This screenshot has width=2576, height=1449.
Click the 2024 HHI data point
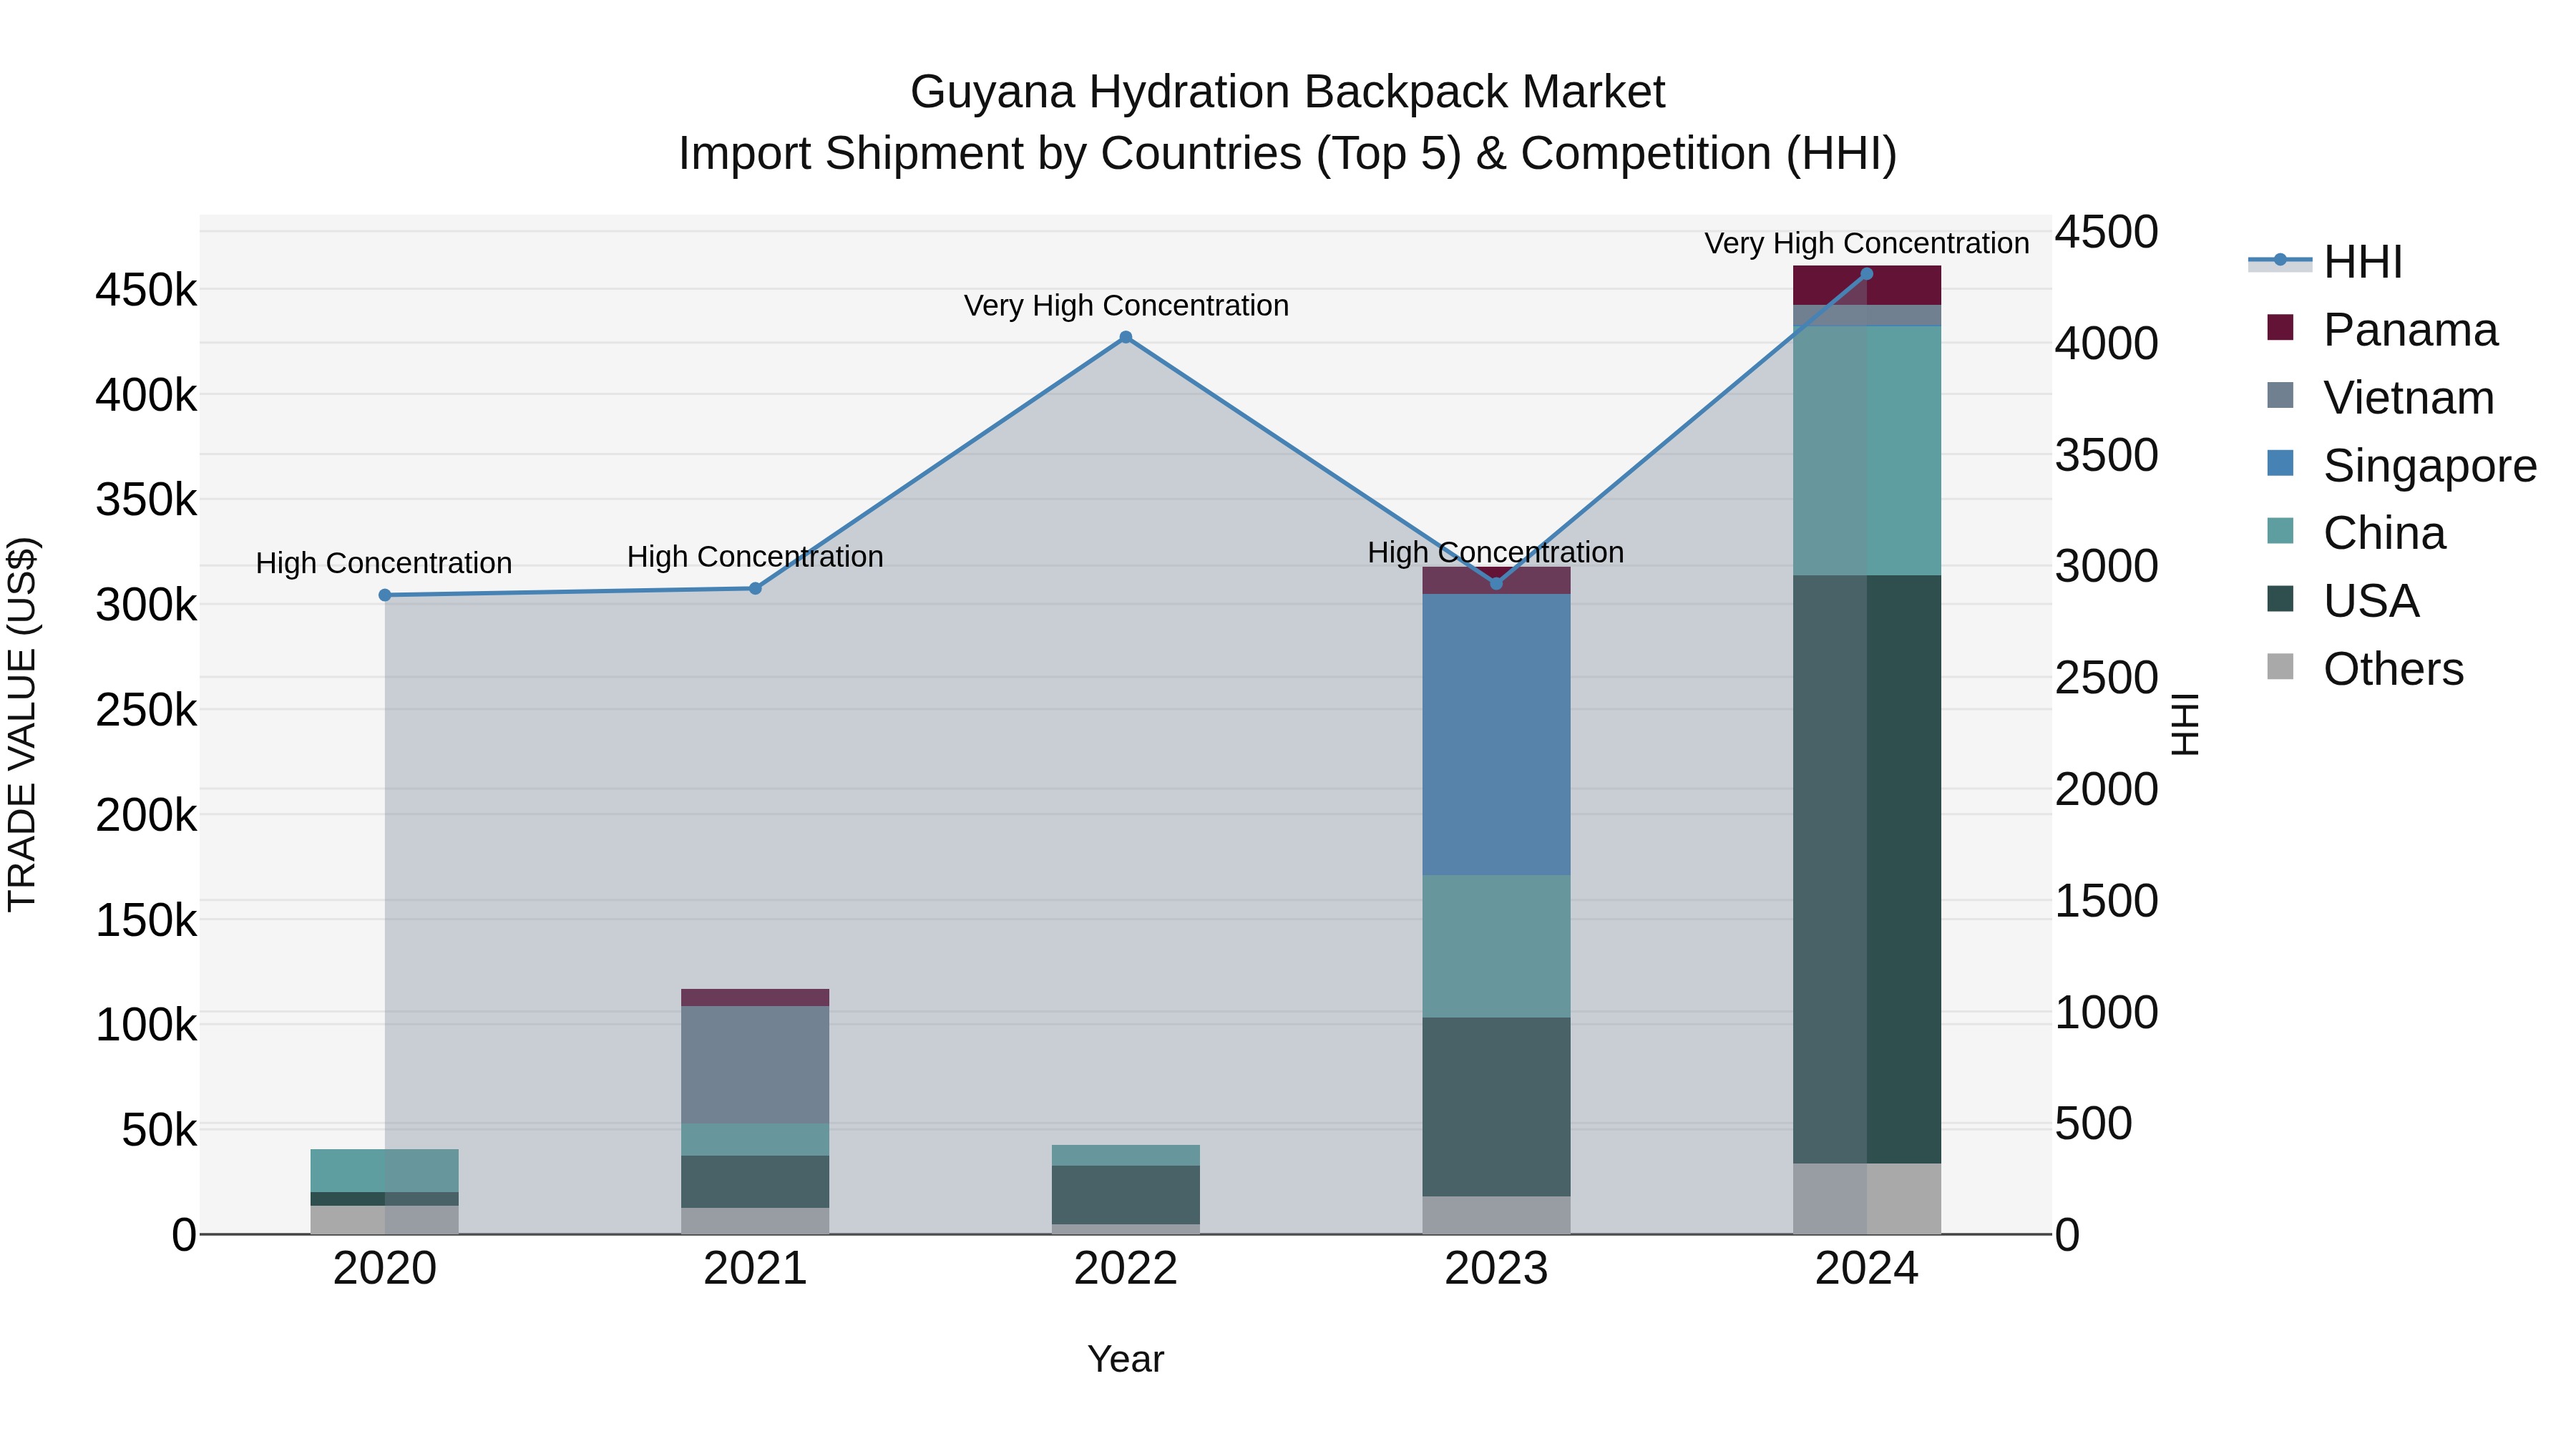click(1867, 273)
